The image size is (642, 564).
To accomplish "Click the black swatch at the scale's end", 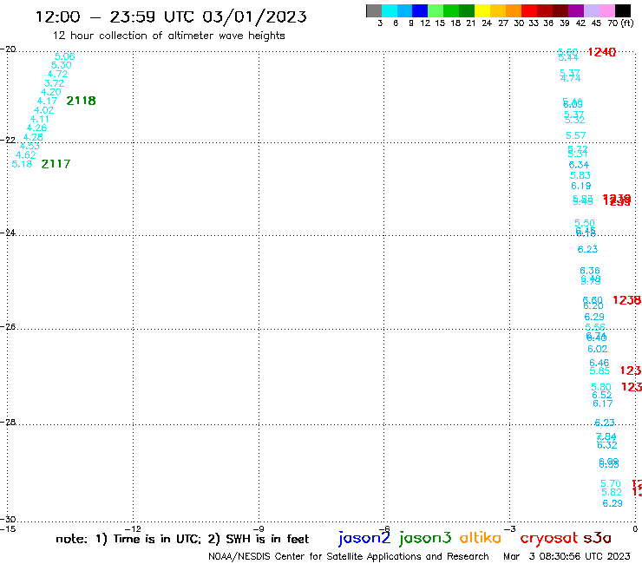I will pyautogui.click(x=623, y=10).
